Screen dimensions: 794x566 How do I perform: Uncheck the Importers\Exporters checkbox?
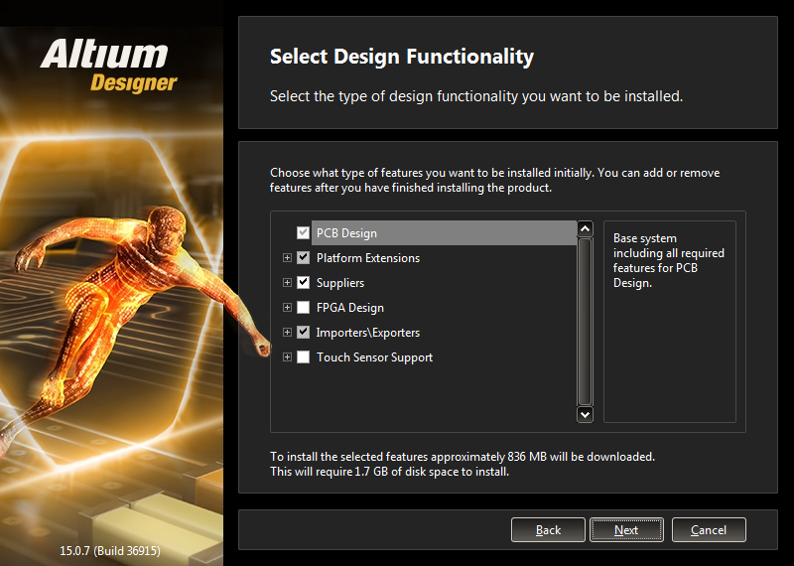click(x=303, y=333)
